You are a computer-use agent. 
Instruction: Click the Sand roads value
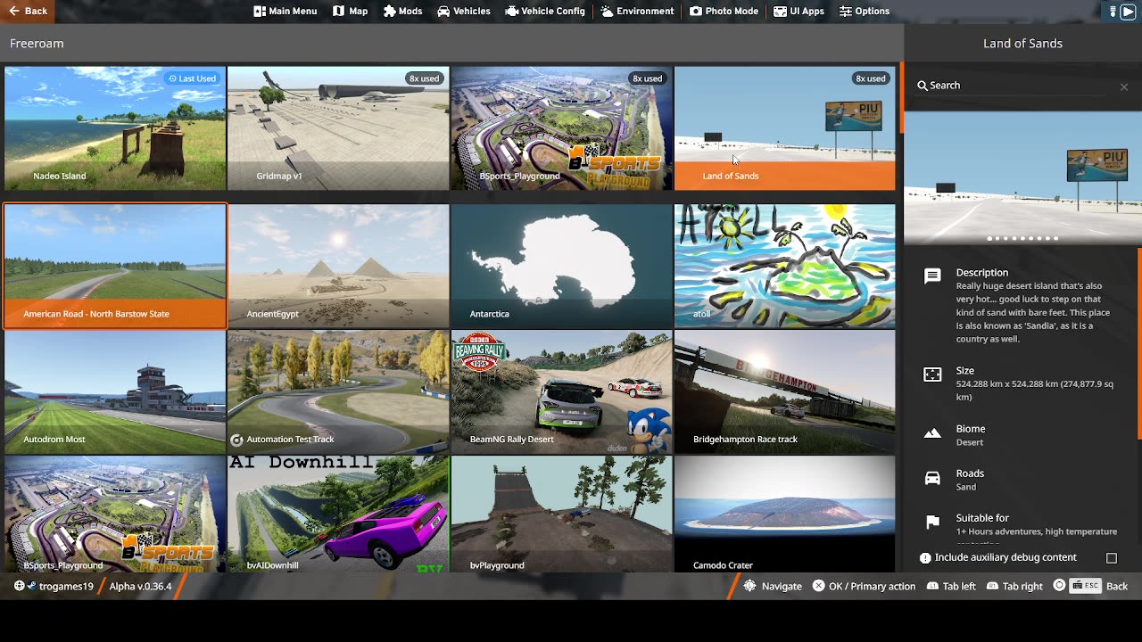pyautogui.click(x=966, y=487)
